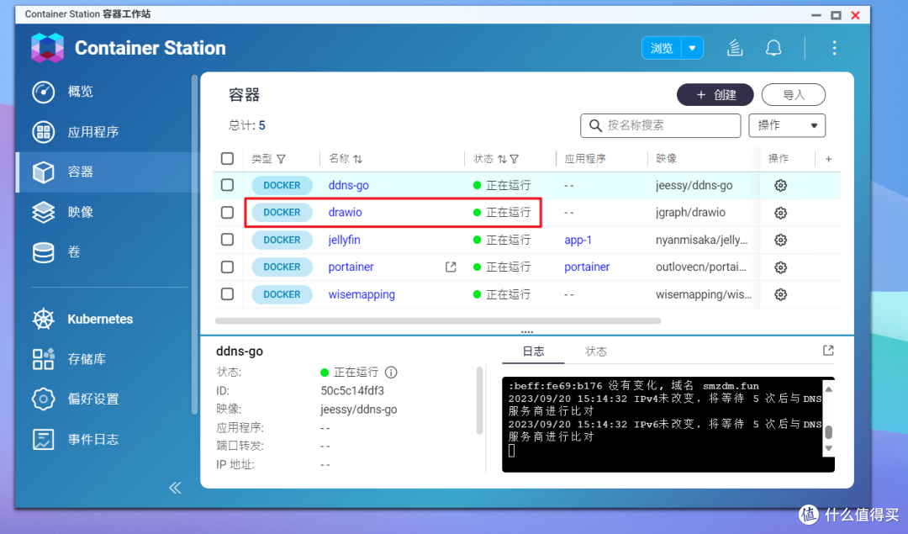
Task: Open portainer's external link icon
Action: (x=451, y=267)
